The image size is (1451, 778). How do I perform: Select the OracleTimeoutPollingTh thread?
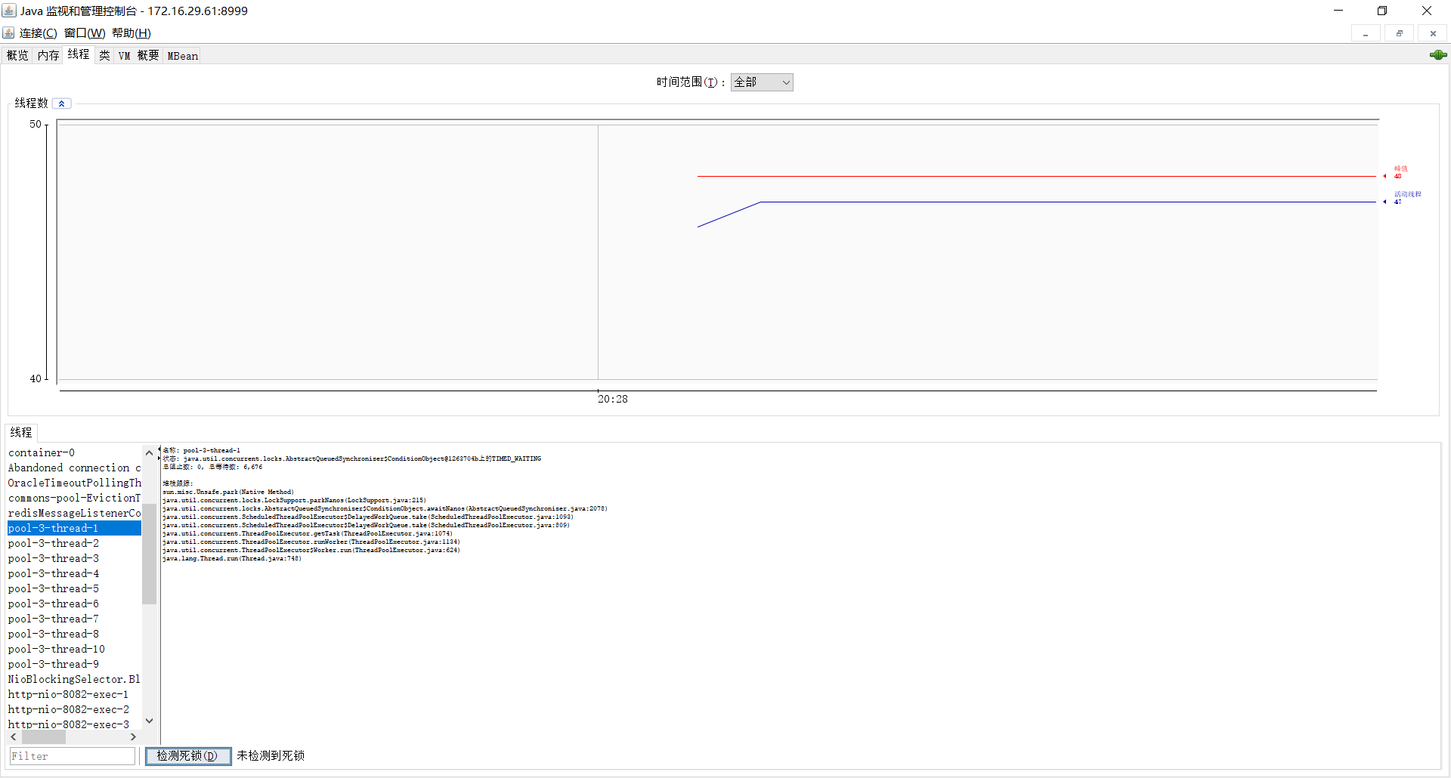pos(74,483)
